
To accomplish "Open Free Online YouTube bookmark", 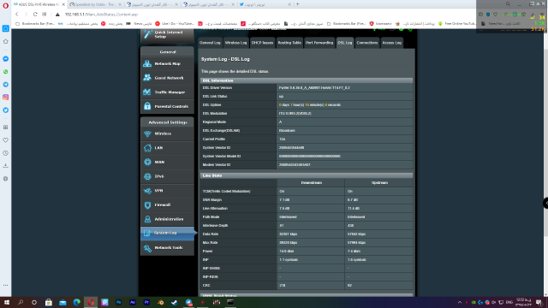I will click(457, 23).
